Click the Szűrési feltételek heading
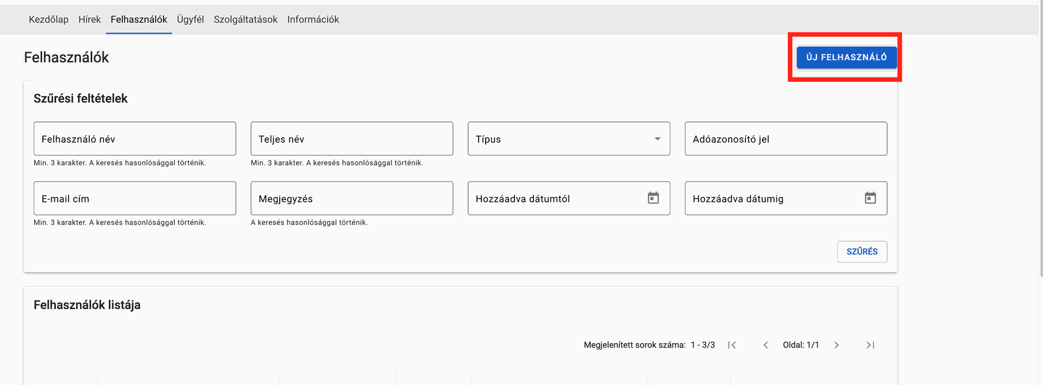The image size is (1043, 385). (x=80, y=98)
